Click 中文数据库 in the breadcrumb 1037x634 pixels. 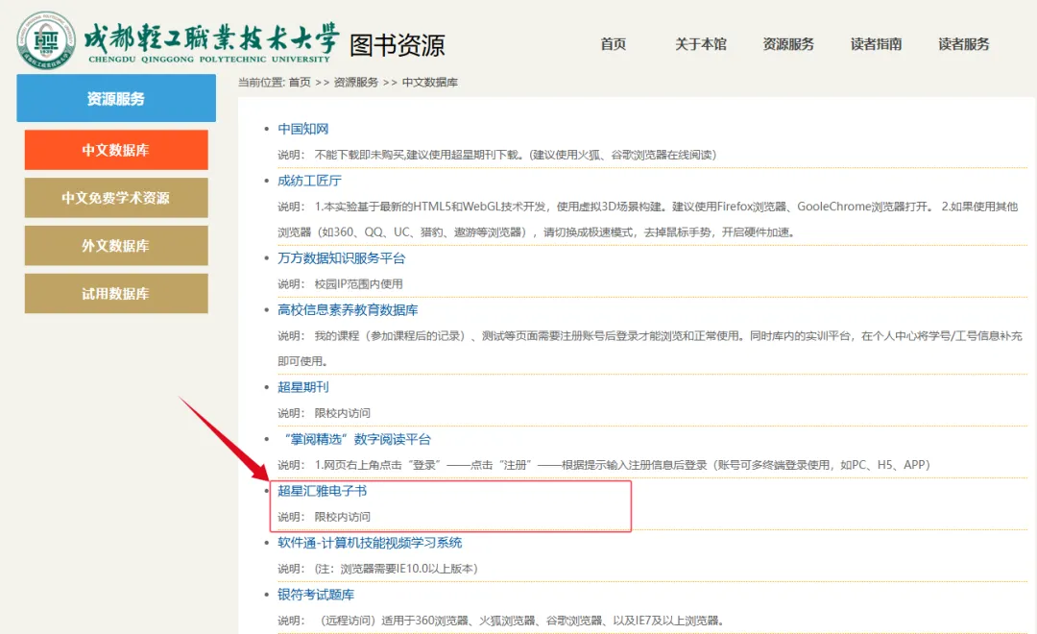pyautogui.click(x=430, y=82)
